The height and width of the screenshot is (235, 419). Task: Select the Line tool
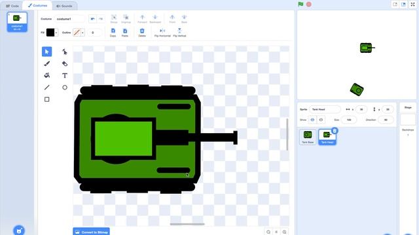46,87
